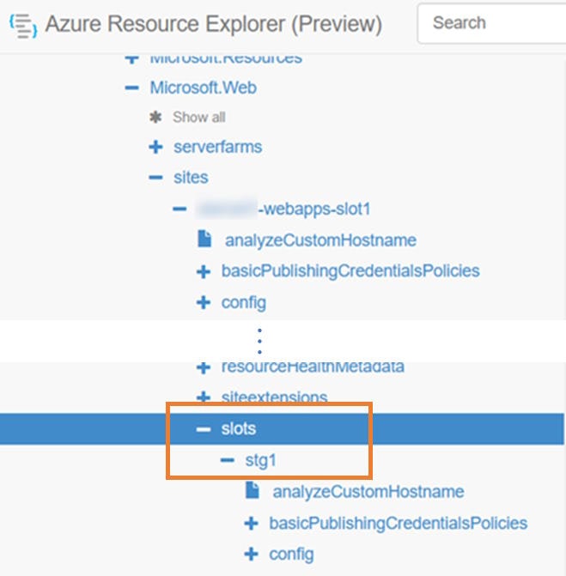Select the stg1 slot

point(260,460)
